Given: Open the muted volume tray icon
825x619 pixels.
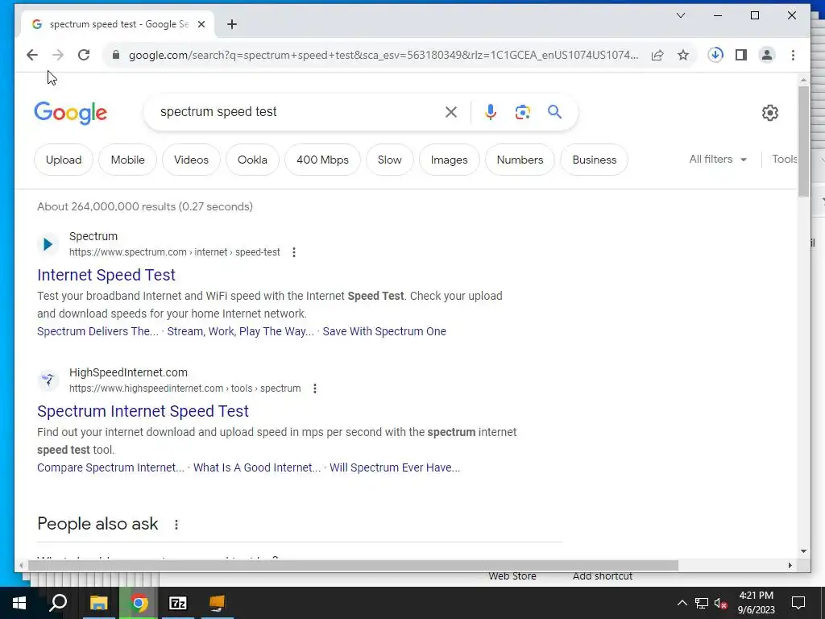Looking at the screenshot, I should coord(720,603).
